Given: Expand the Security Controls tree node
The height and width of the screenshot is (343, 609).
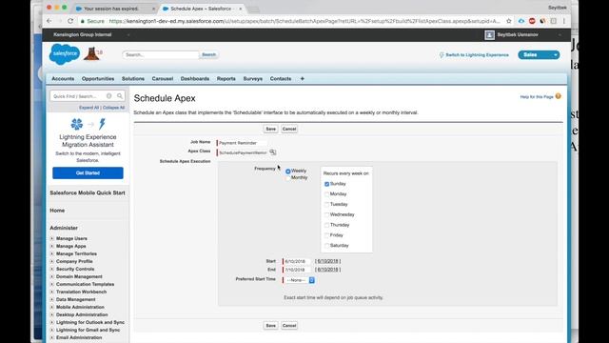Looking at the screenshot, I should pyautogui.click(x=52, y=269).
